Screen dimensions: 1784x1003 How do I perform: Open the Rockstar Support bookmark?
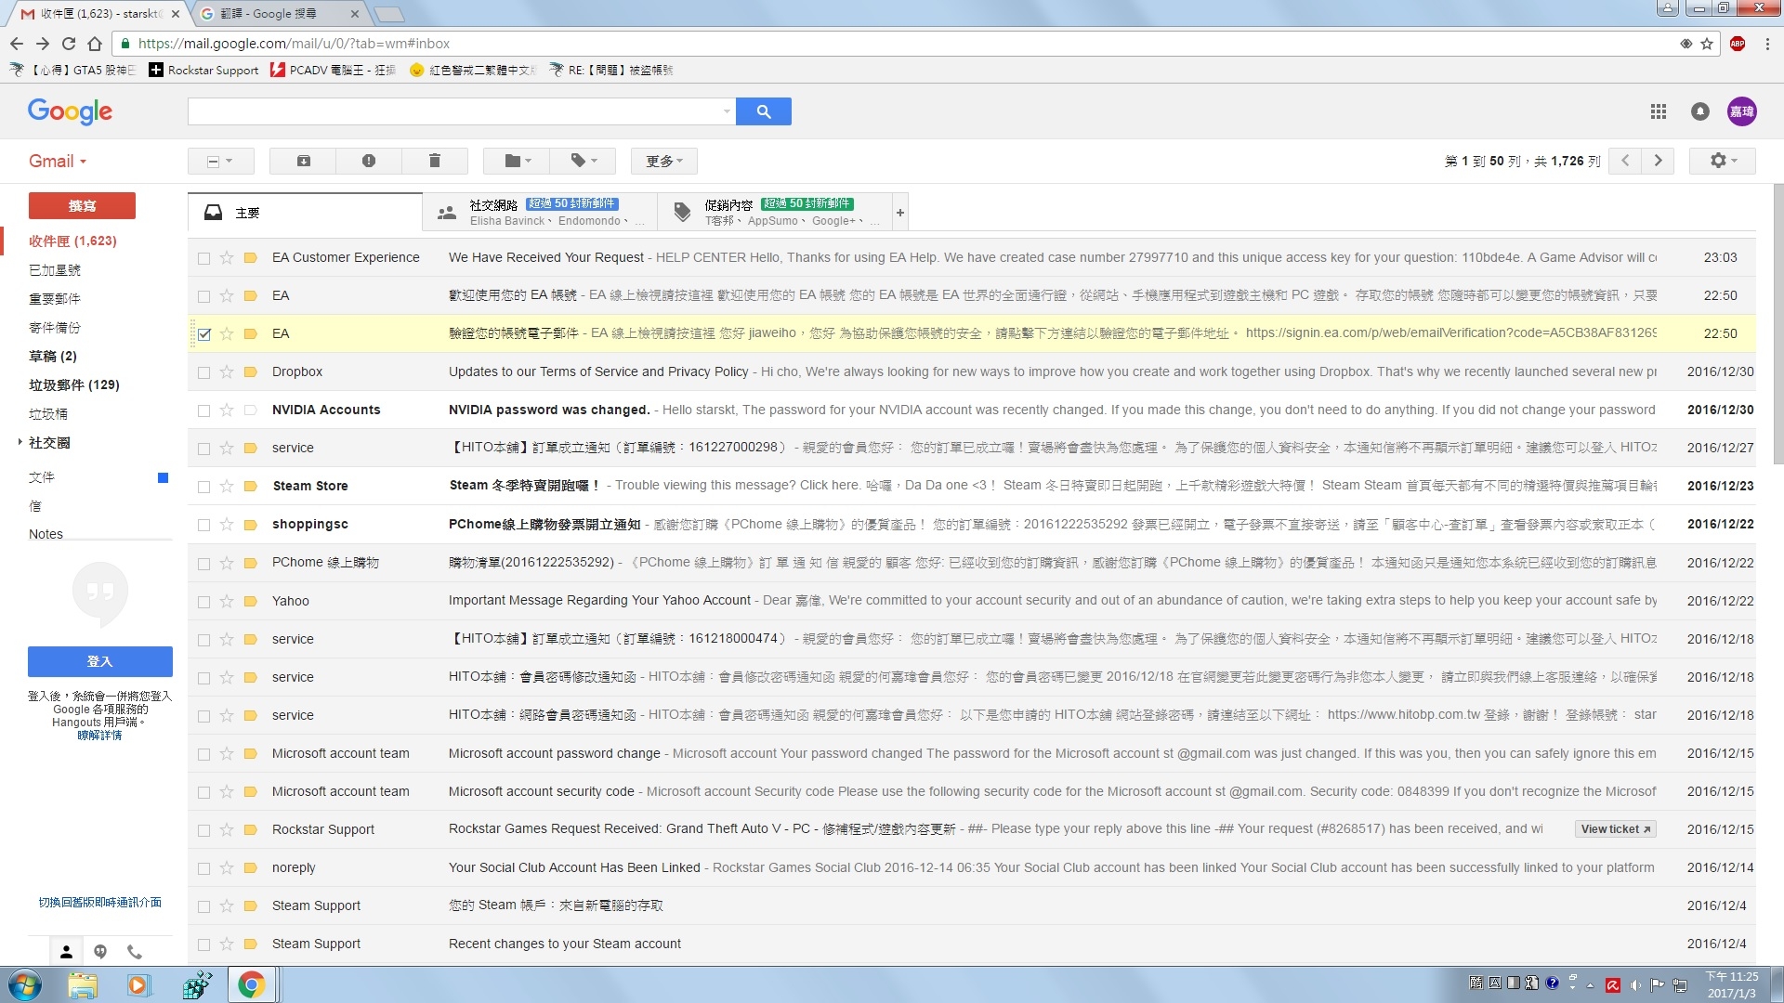[x=204, y=70]
